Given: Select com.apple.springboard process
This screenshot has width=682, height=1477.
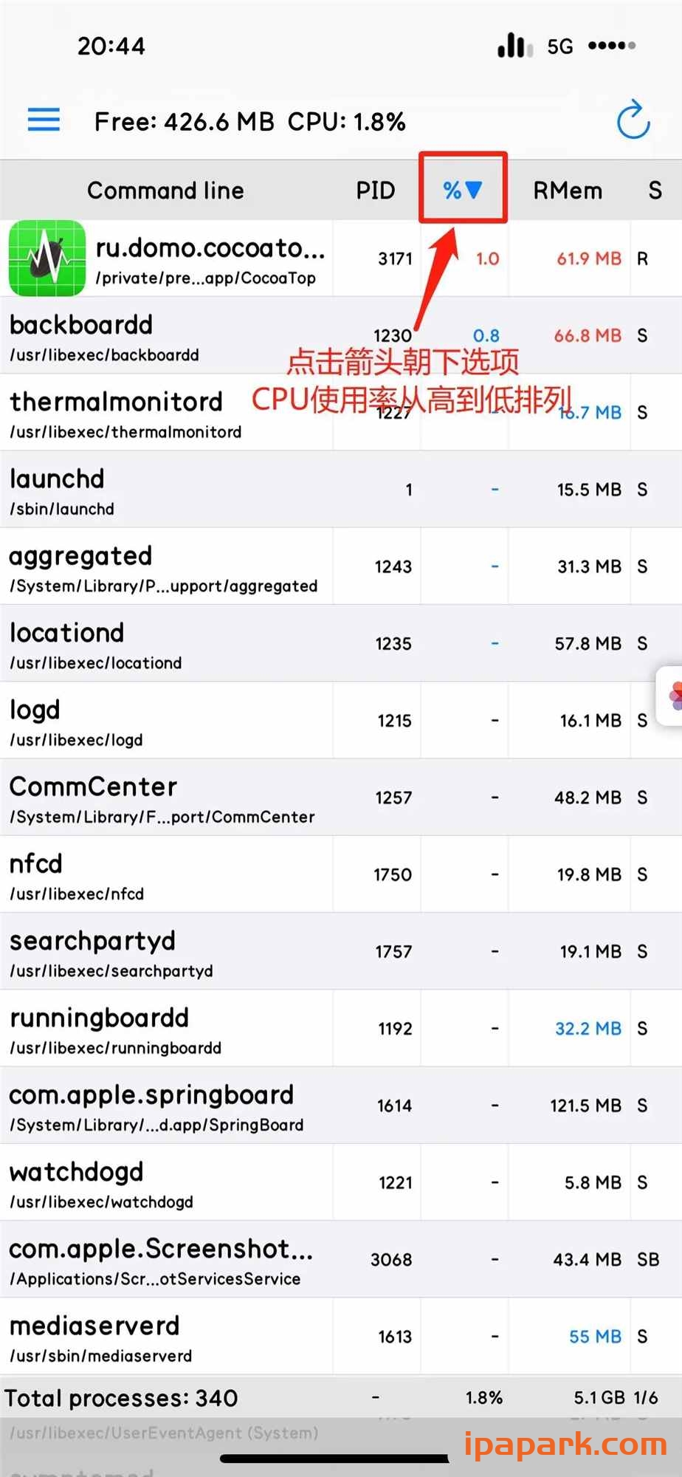Looking at the screenshot, I should (170, 1107).
